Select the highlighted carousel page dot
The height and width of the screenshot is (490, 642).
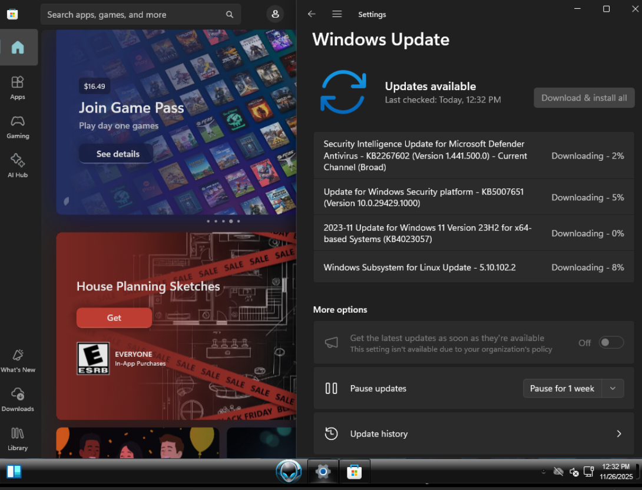pyautogui.click(x=231, y=221)
